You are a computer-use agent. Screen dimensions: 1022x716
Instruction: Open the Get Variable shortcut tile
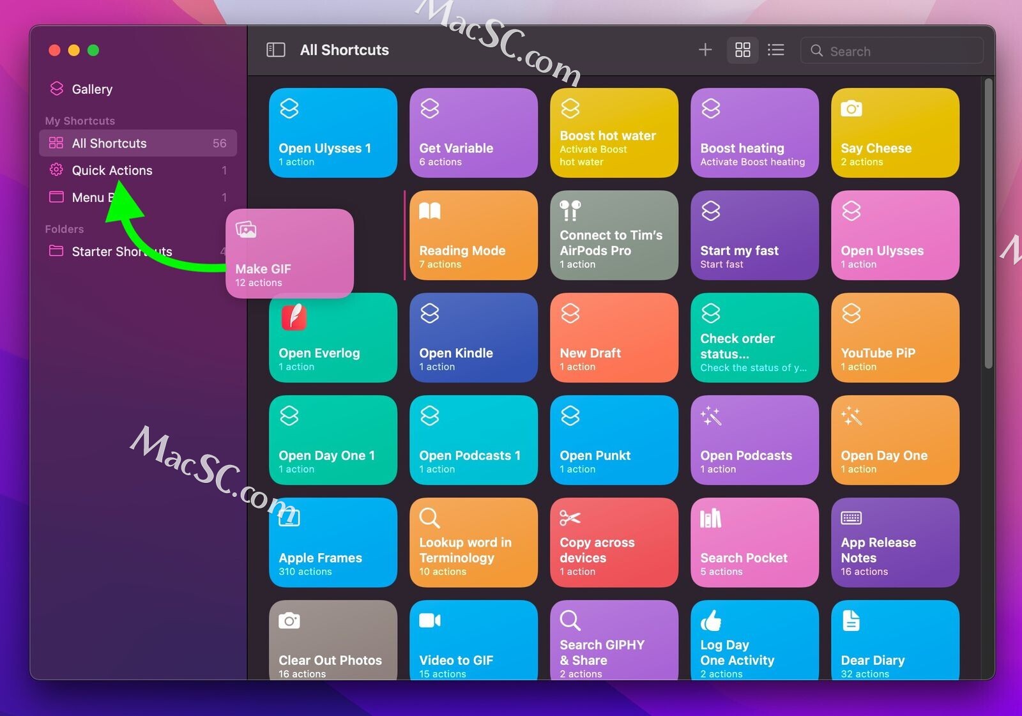click(x=473, y=133)
